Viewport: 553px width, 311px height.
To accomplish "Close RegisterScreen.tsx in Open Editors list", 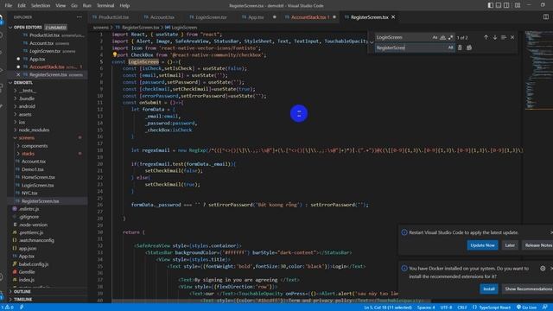I will click(18, 75).
